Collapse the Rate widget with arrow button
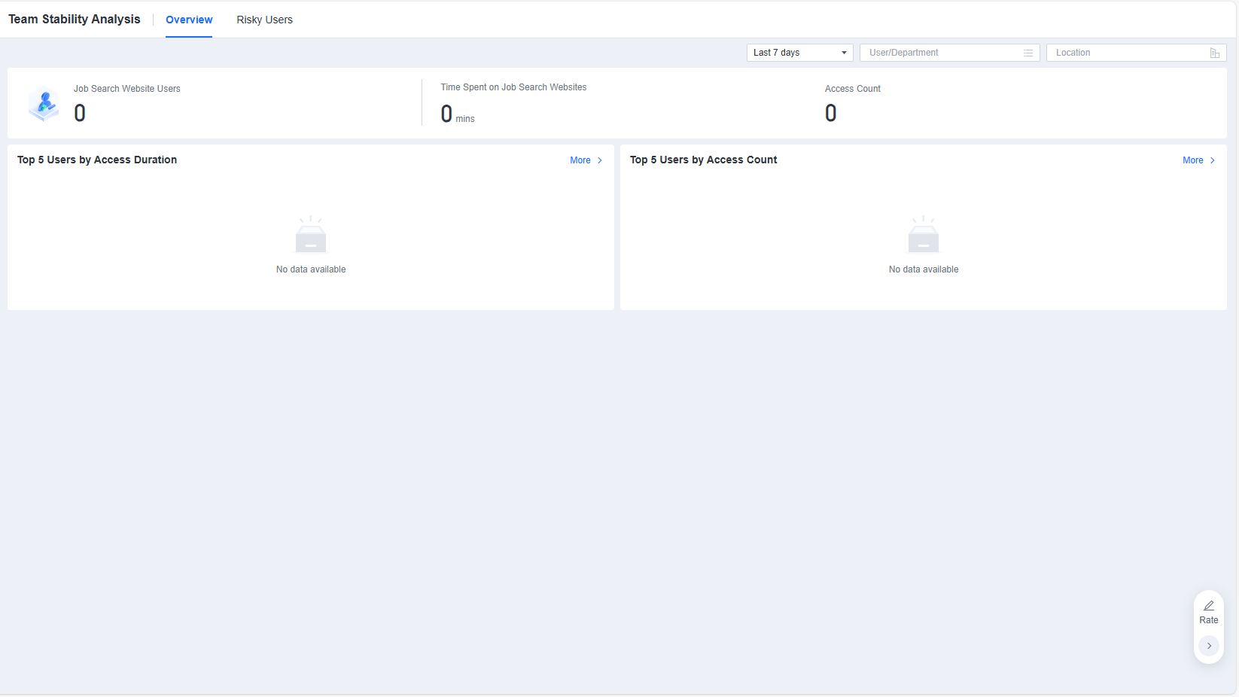This screenshot has height=697, width=1239. [1209, 646]
